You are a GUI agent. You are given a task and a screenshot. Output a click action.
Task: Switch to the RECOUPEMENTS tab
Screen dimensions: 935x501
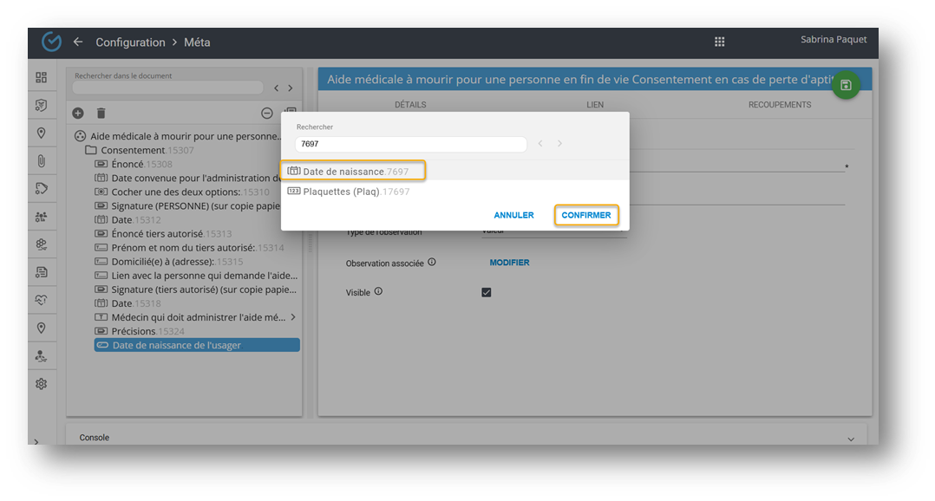[779, 105]
